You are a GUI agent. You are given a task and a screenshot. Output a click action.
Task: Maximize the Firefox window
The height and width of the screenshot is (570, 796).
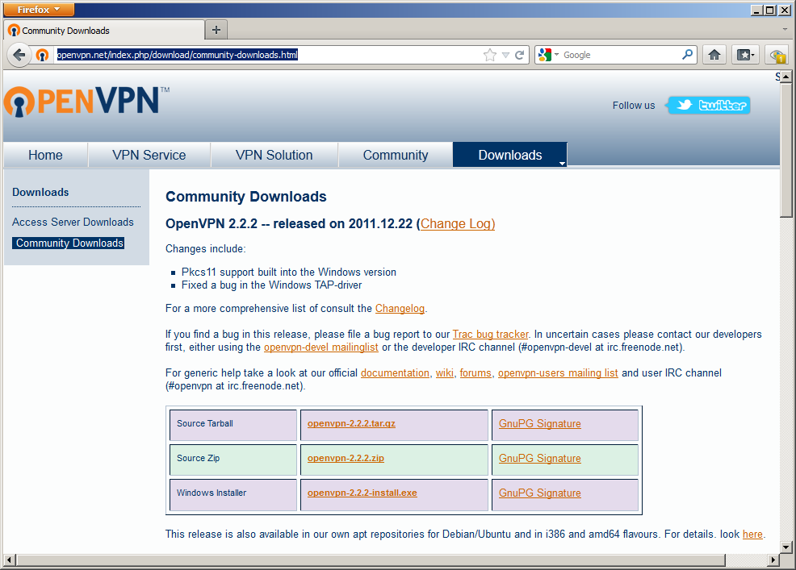769,10
